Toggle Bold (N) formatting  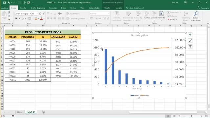(16, 18)
